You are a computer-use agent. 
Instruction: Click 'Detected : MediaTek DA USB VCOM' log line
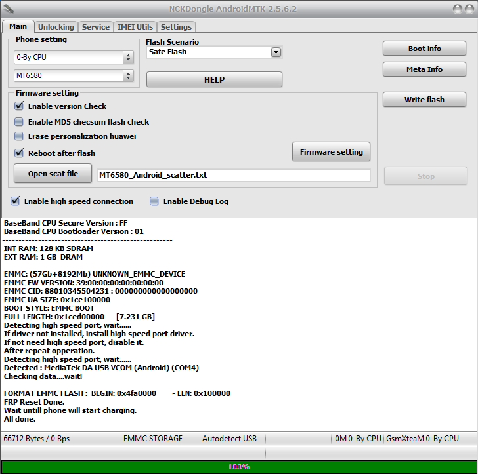pyautogui.click(x=101, y=368)
